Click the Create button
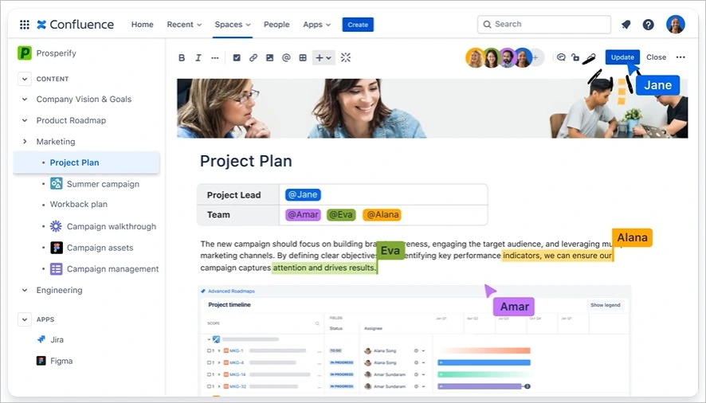 point(358,25)
